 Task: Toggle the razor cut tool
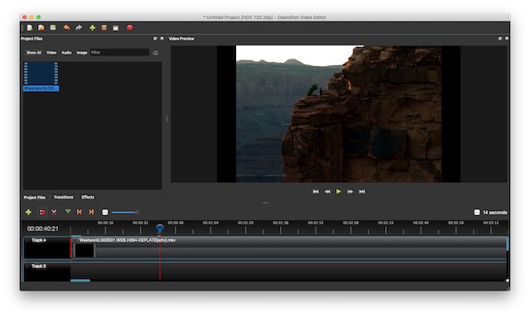pyautogui.click(x=54, y=212)
